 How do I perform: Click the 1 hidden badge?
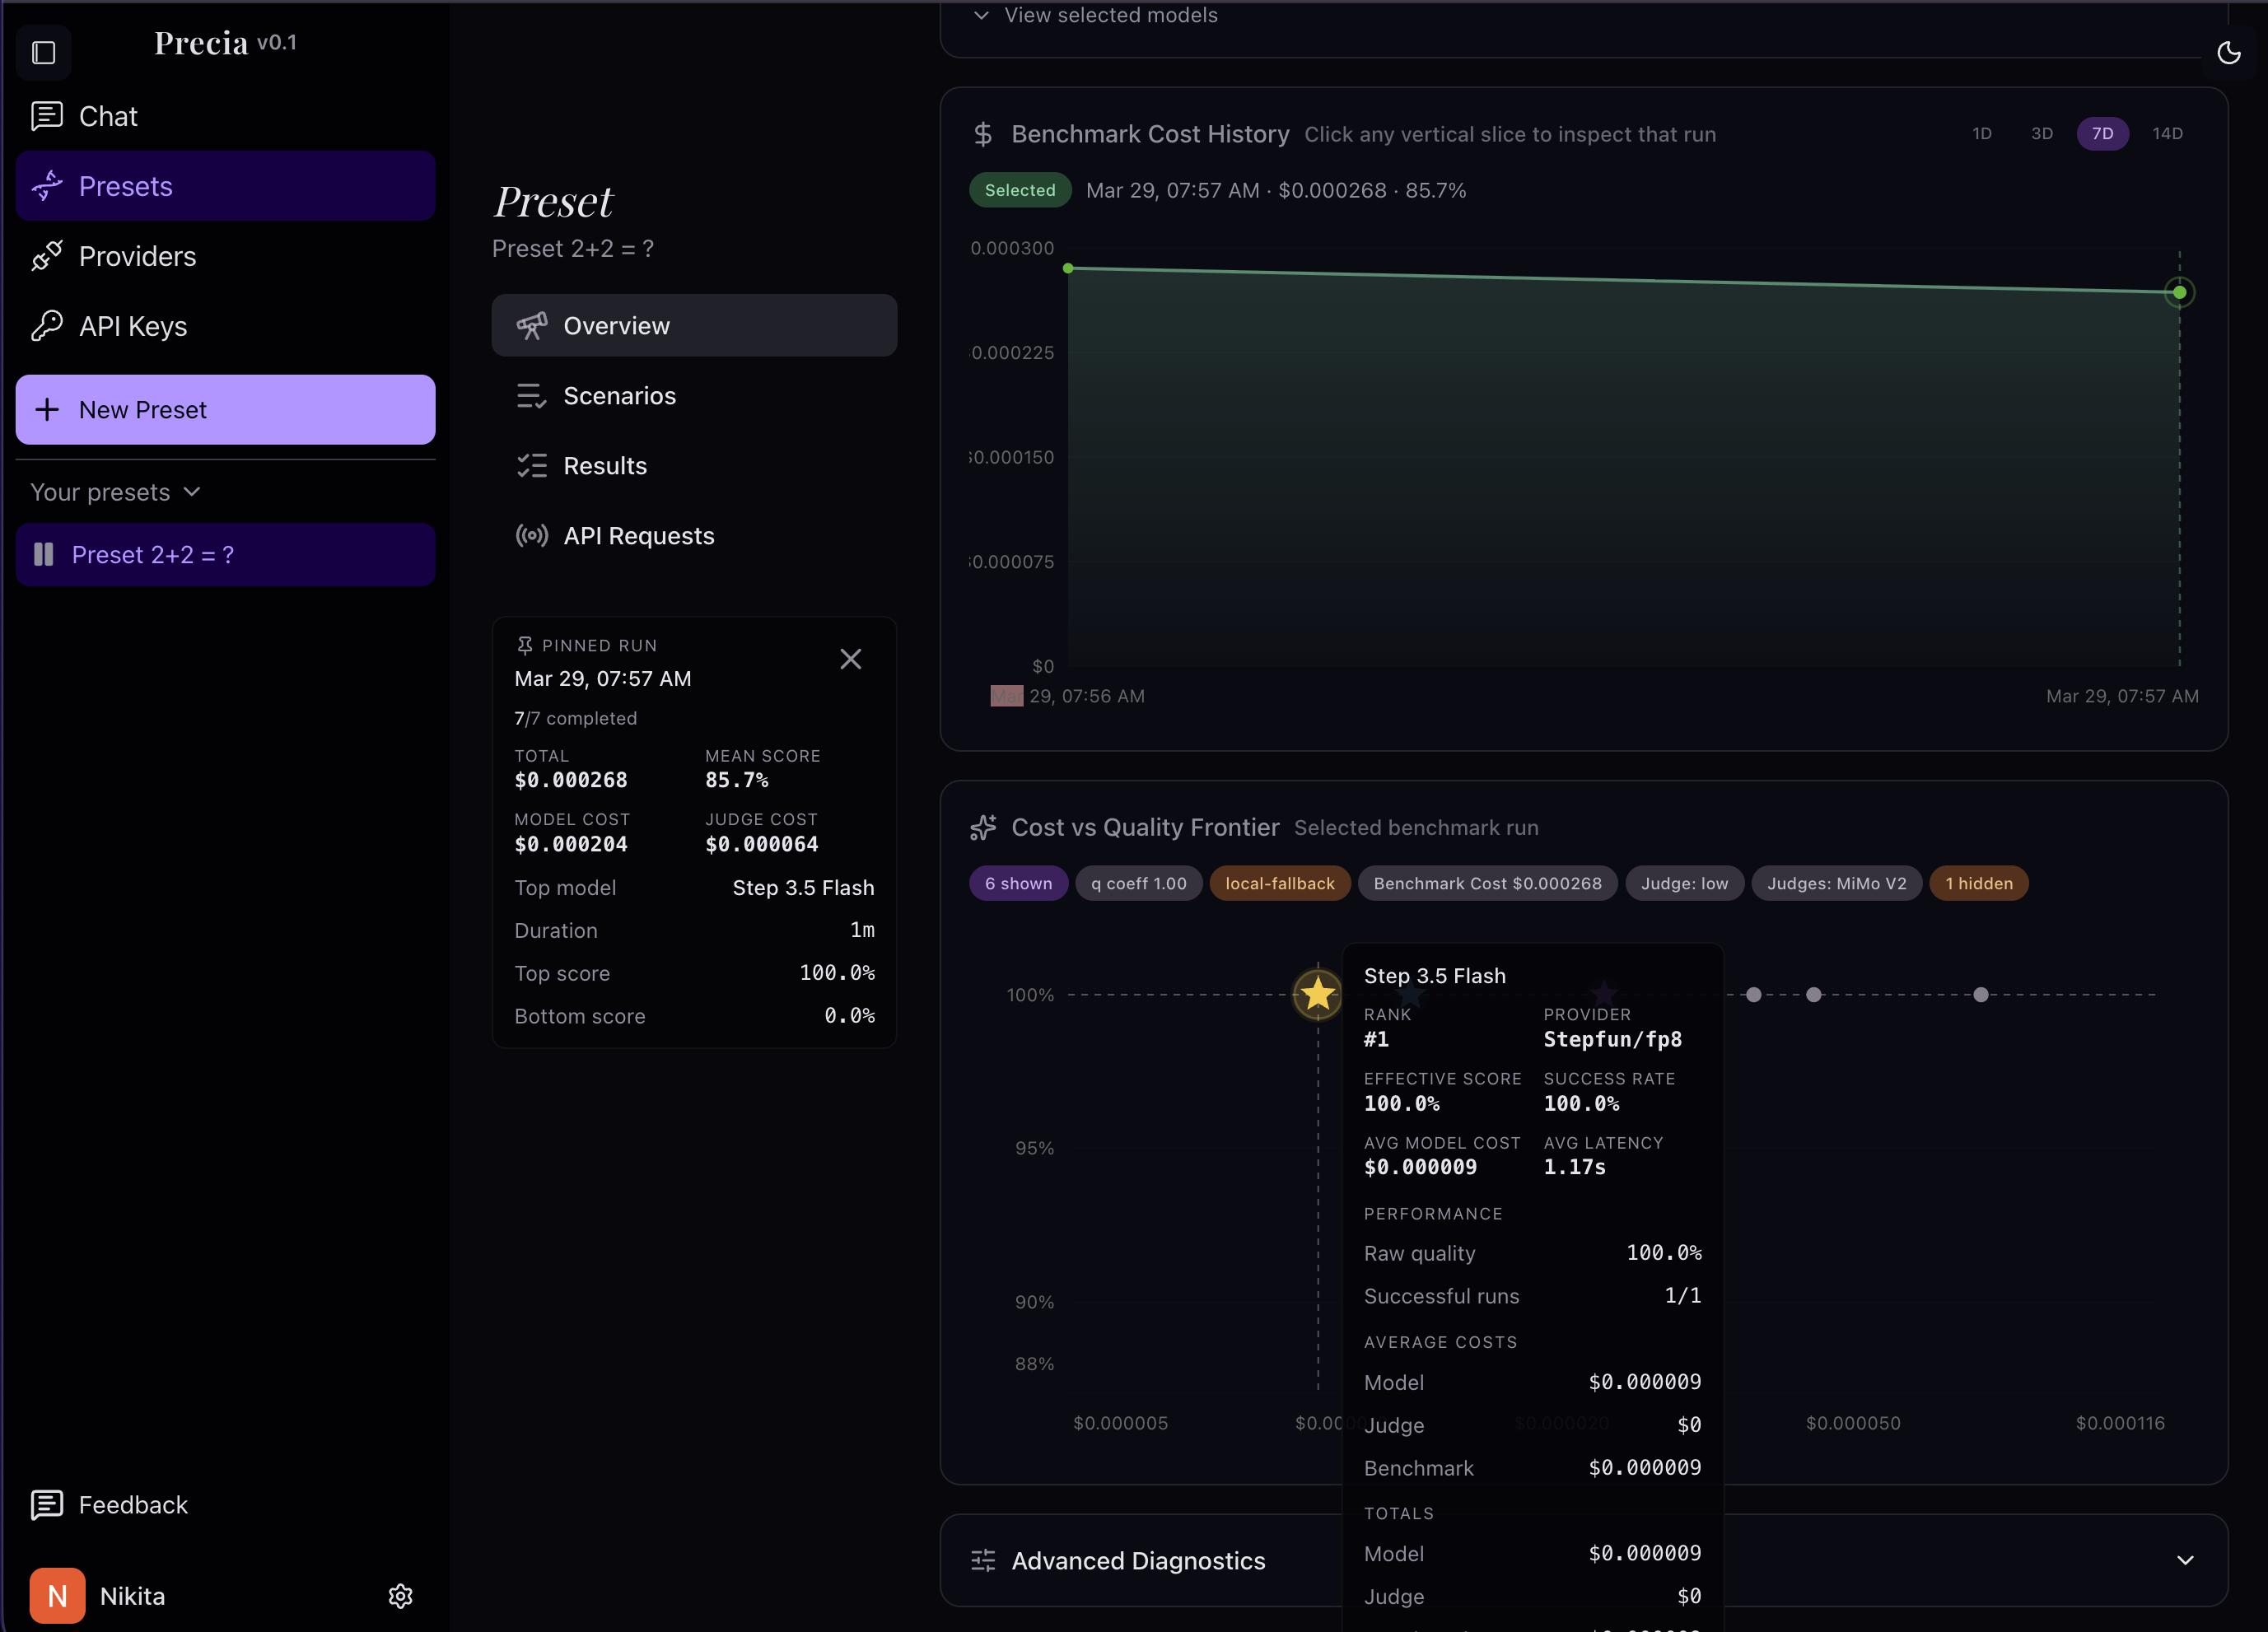pos(1977,883)
